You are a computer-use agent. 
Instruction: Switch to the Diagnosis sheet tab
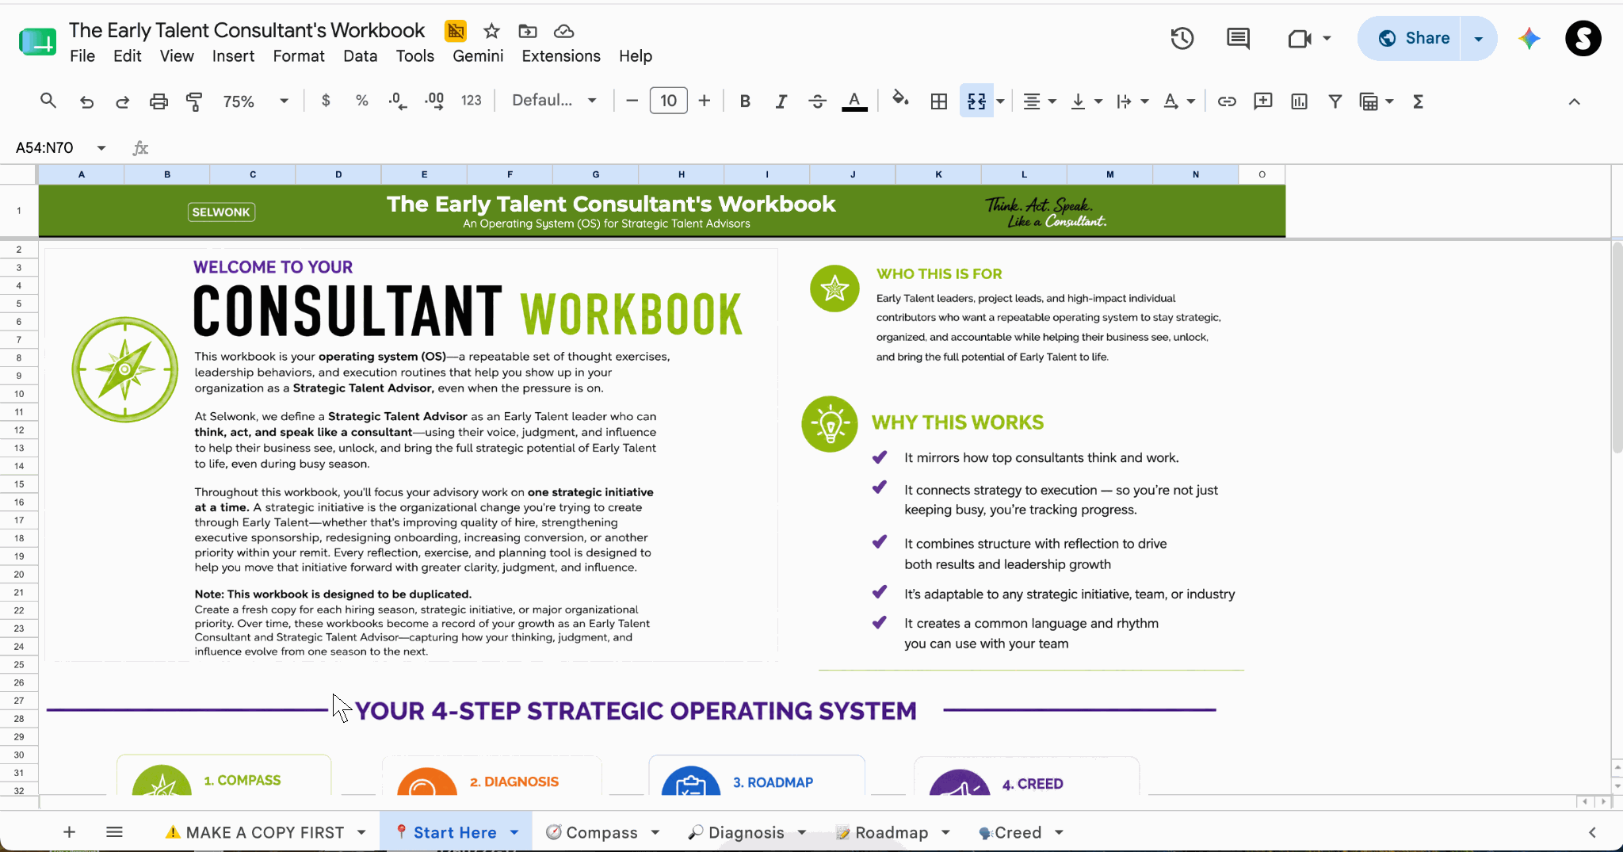tap(737, 832)
